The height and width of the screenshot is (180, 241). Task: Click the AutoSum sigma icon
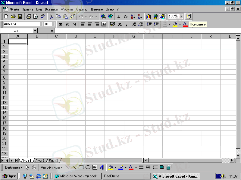[119, 16]
